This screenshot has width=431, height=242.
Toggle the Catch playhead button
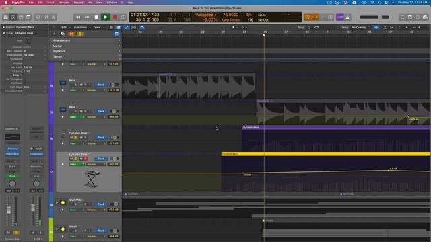[x=142, y=27]
